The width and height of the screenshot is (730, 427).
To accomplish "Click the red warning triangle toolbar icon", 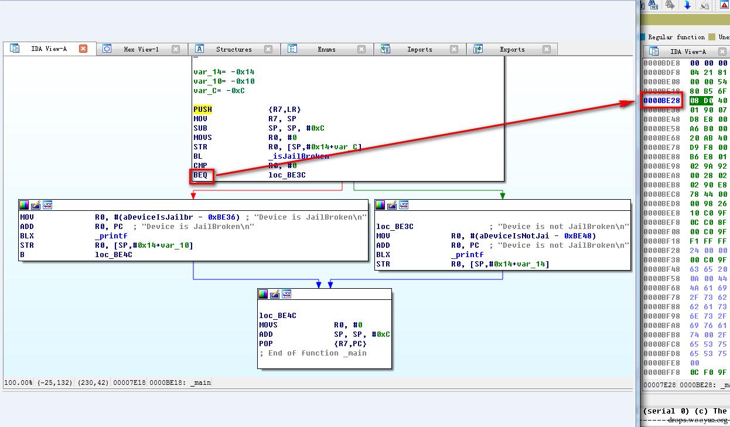I will [724, 5].
